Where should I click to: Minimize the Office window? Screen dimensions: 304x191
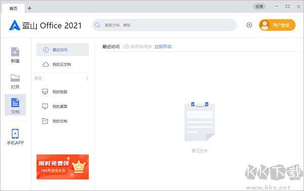pos(277,7)
